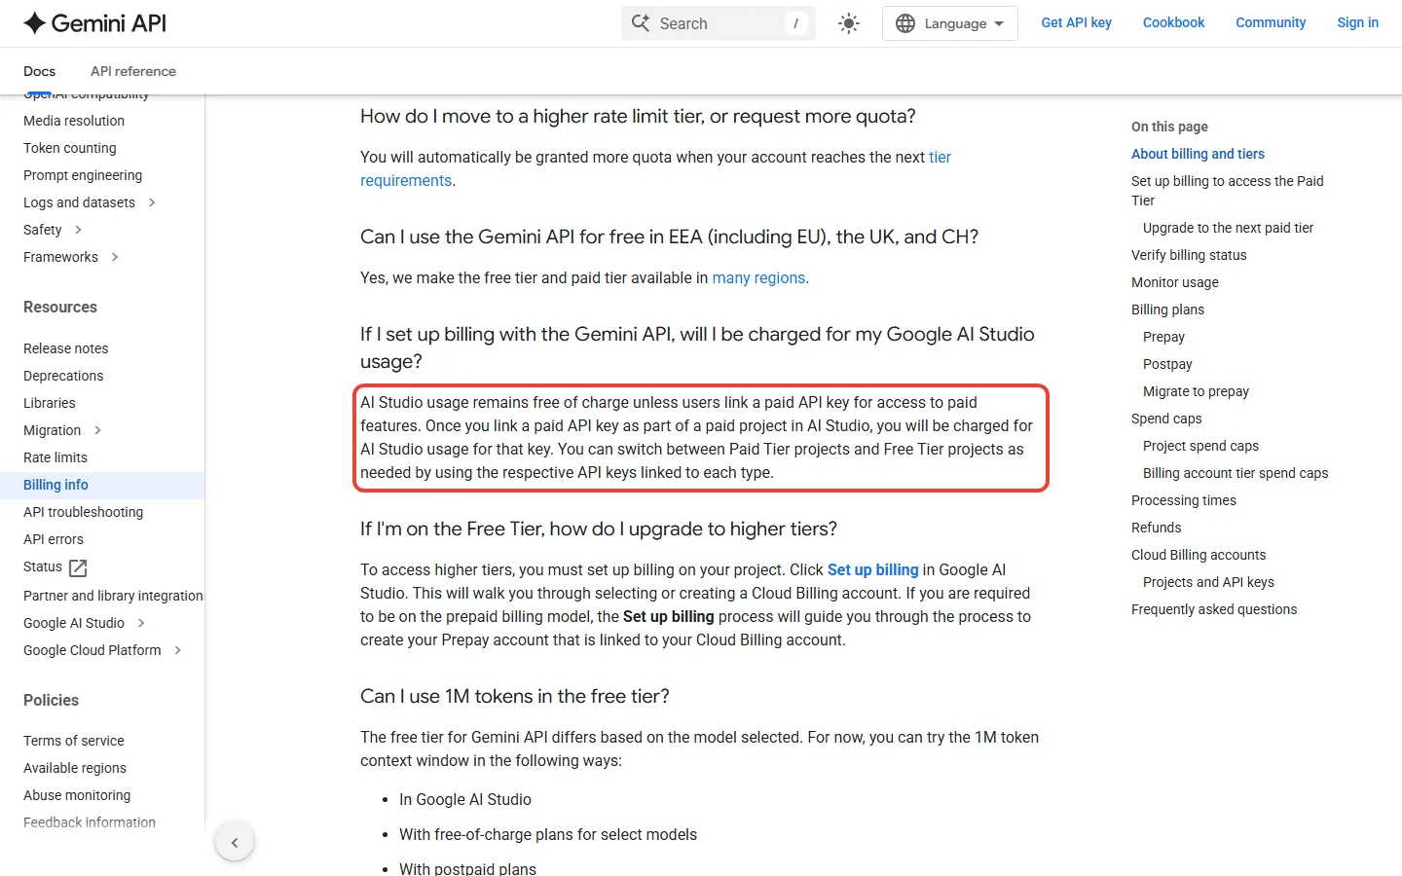
Task: Open the Community link in header
Action: 1271,22
